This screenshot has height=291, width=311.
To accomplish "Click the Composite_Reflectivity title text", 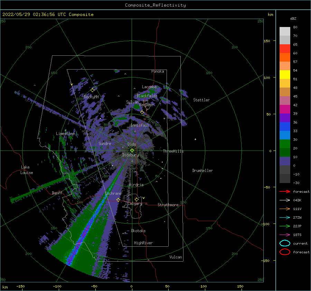I will (155, 5).
